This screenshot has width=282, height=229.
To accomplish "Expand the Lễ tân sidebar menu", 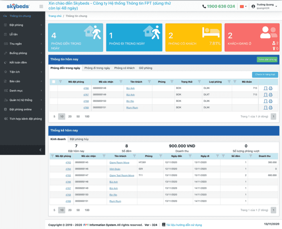I will tap(23, 34).
